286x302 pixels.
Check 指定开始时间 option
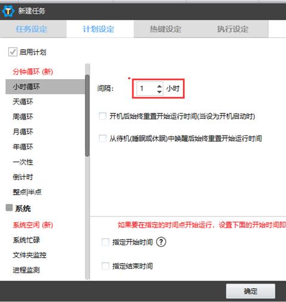pos(105,242)
